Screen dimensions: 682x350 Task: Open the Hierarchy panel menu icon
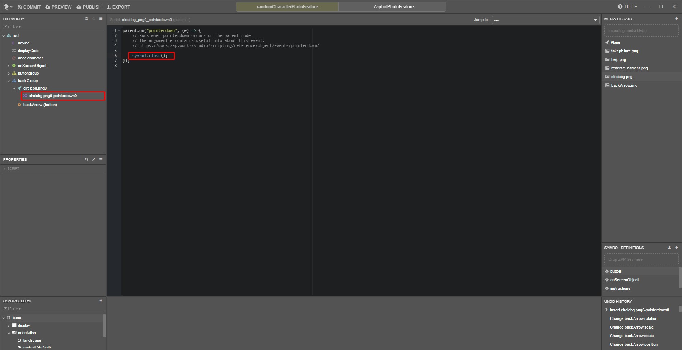pyautogui.click(x=101, y=19)
